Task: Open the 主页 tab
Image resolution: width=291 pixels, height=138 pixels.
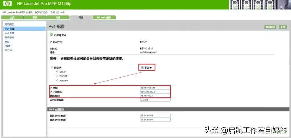Action: point(12,18)
